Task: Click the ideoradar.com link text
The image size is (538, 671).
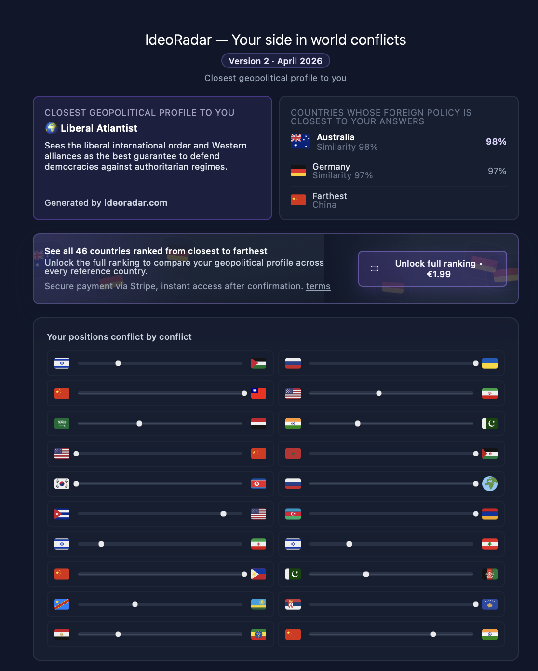Action: (136, 203)
